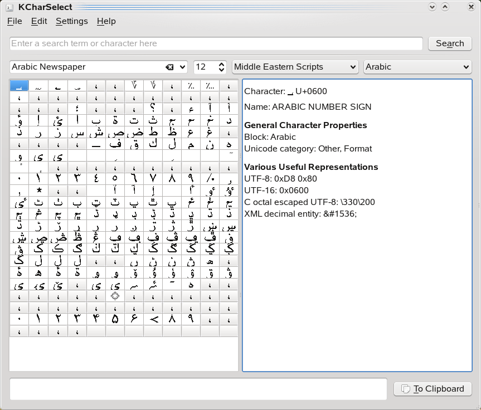The width and height of the screenshot is (481, 410).
Task: Click the "General Character Properties" heading
Action: point(305,125)
